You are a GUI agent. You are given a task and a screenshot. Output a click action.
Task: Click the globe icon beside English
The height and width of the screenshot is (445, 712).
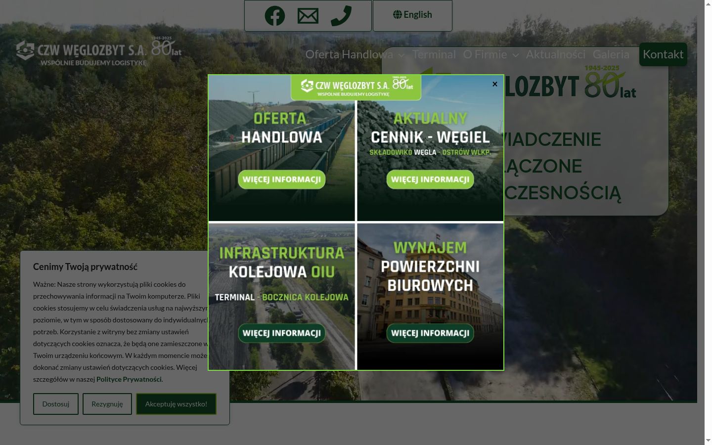tap(398, 15)
